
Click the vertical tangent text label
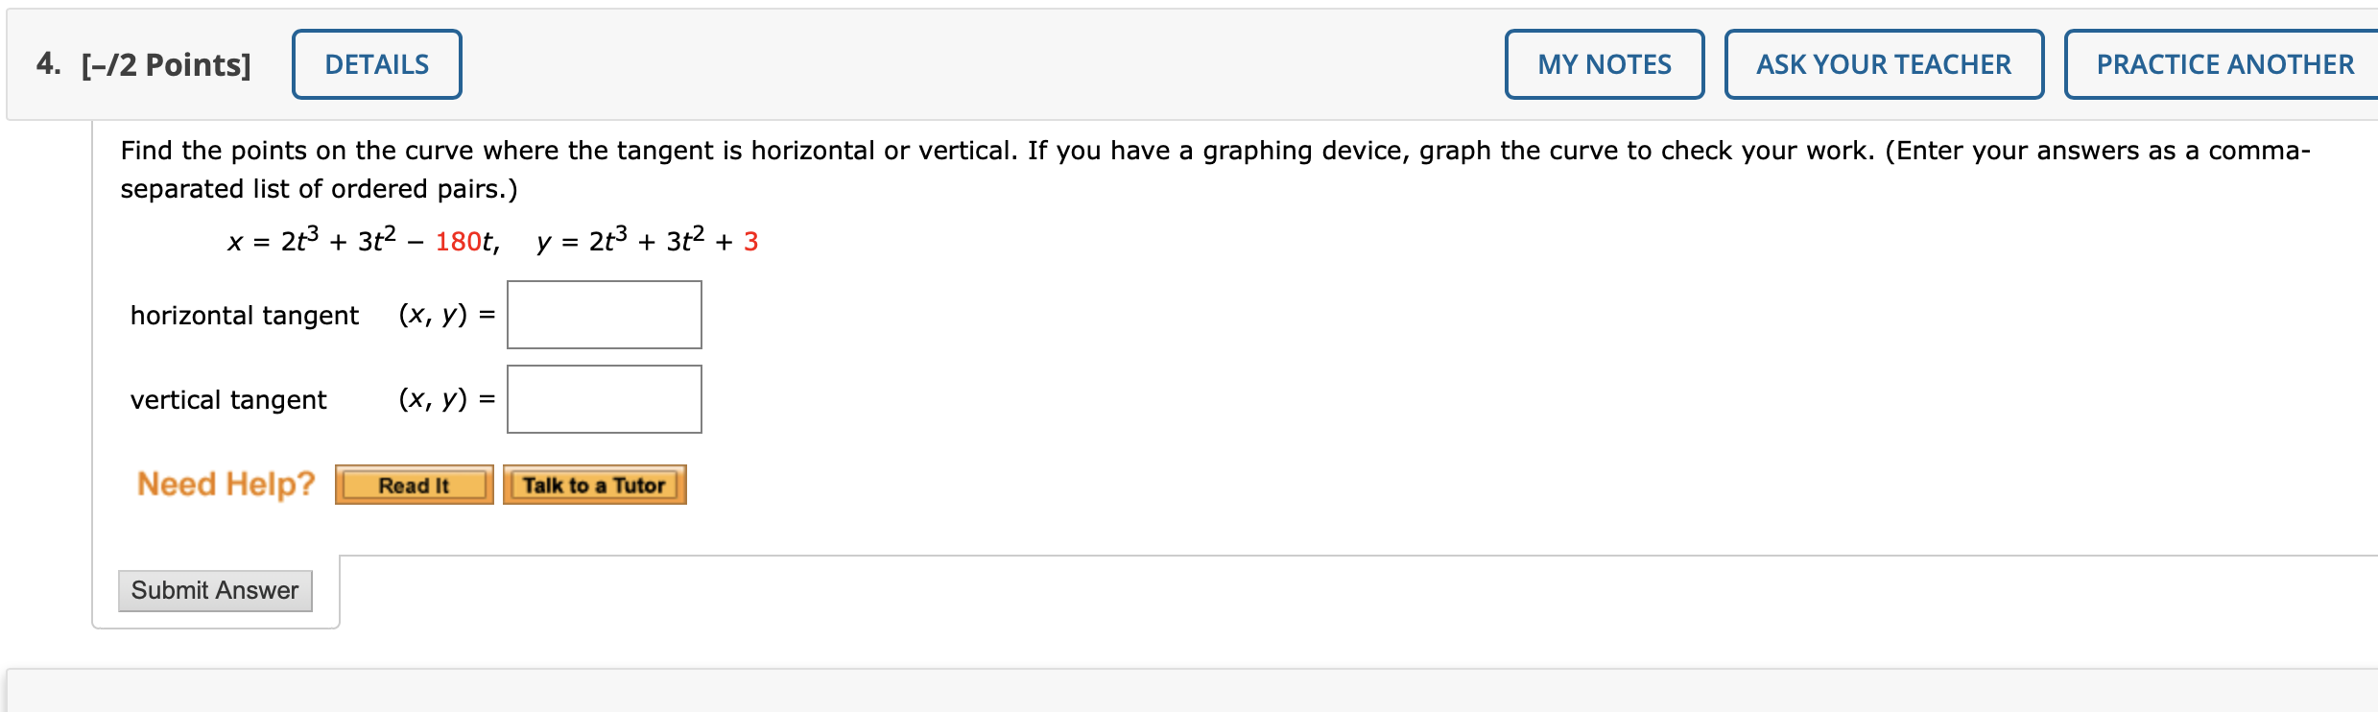point(228,398)
